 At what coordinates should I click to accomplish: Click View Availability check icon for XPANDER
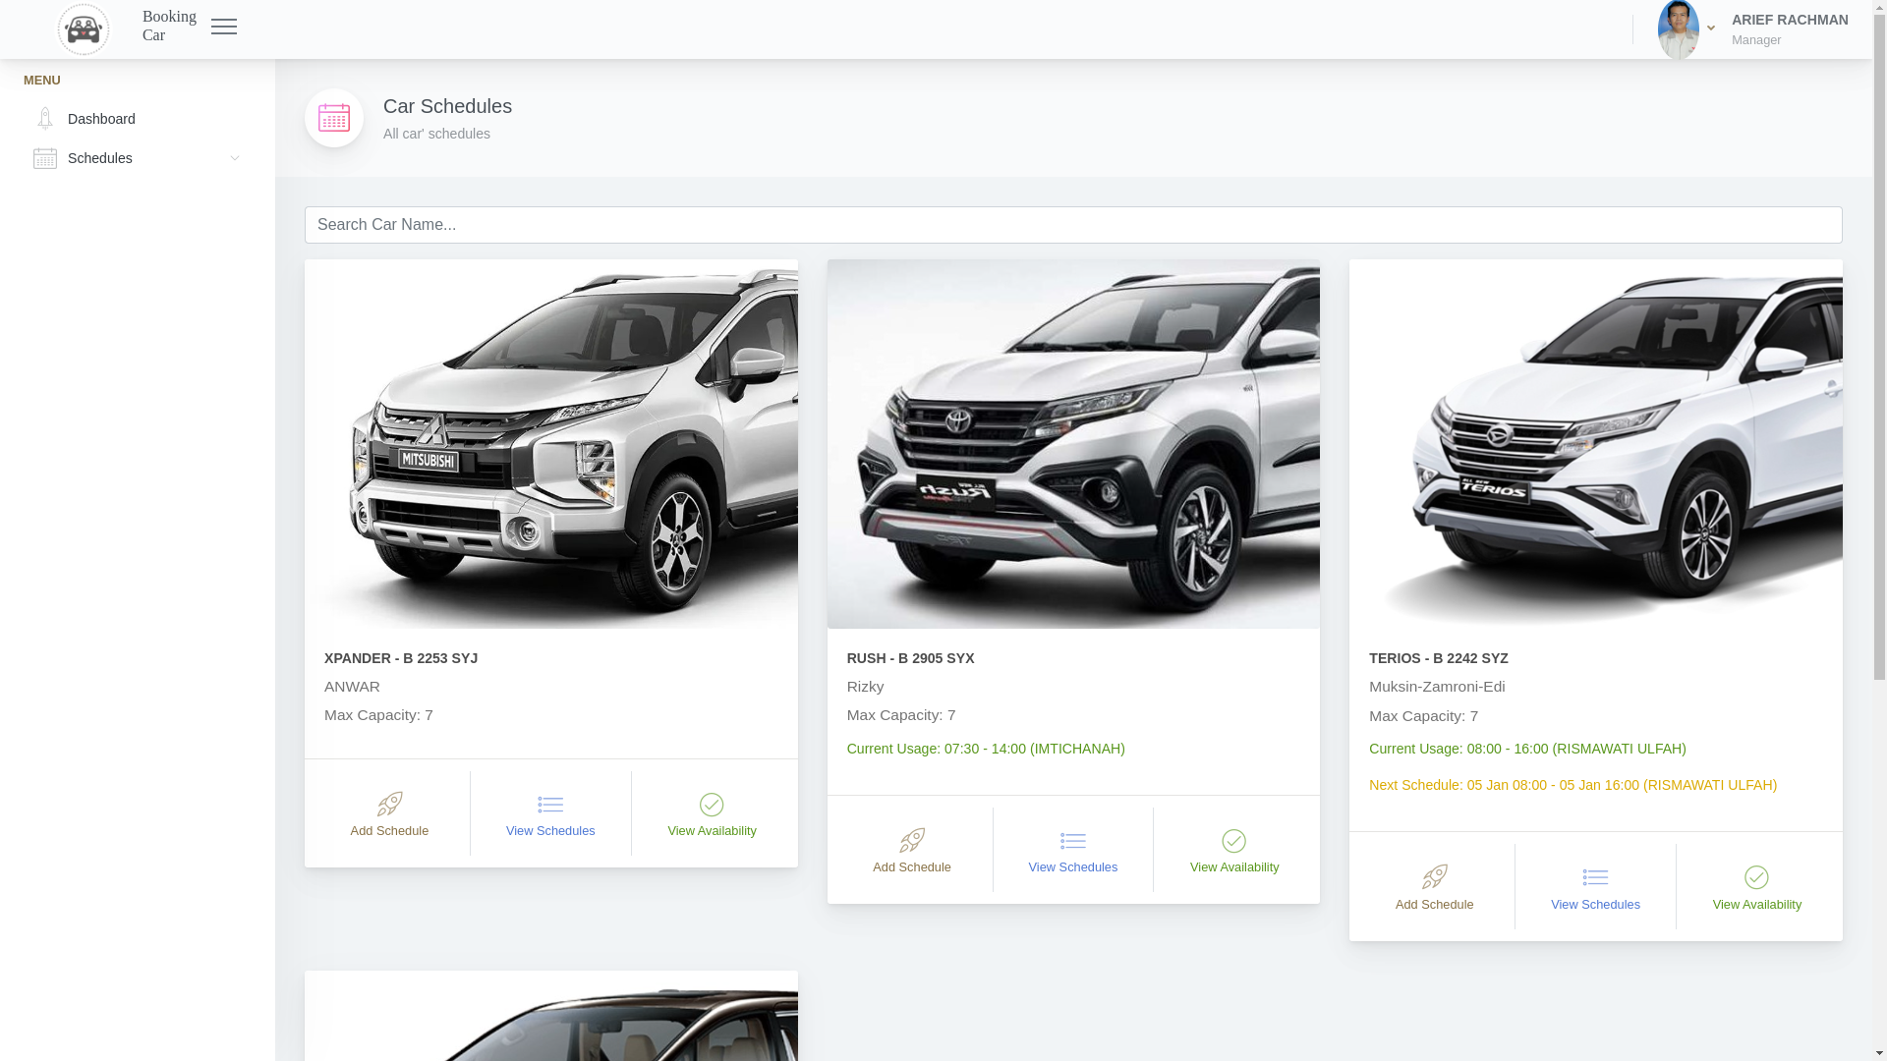(712, 806)
